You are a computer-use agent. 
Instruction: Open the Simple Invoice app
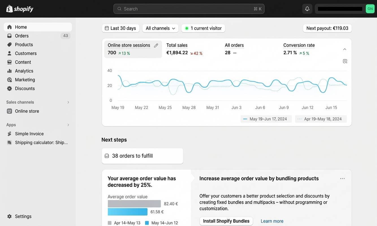[x=29, y=134]
